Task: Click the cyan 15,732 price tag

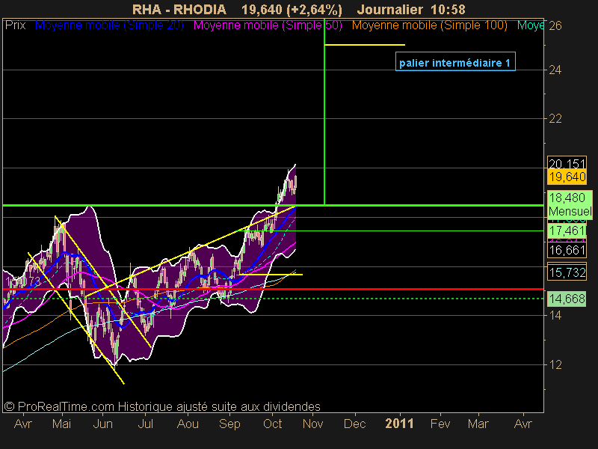Action: (567, 272)
